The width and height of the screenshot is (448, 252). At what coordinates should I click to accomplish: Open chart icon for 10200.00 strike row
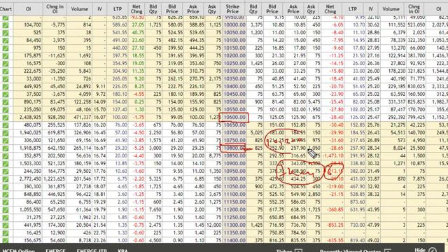tap(6, 56)
